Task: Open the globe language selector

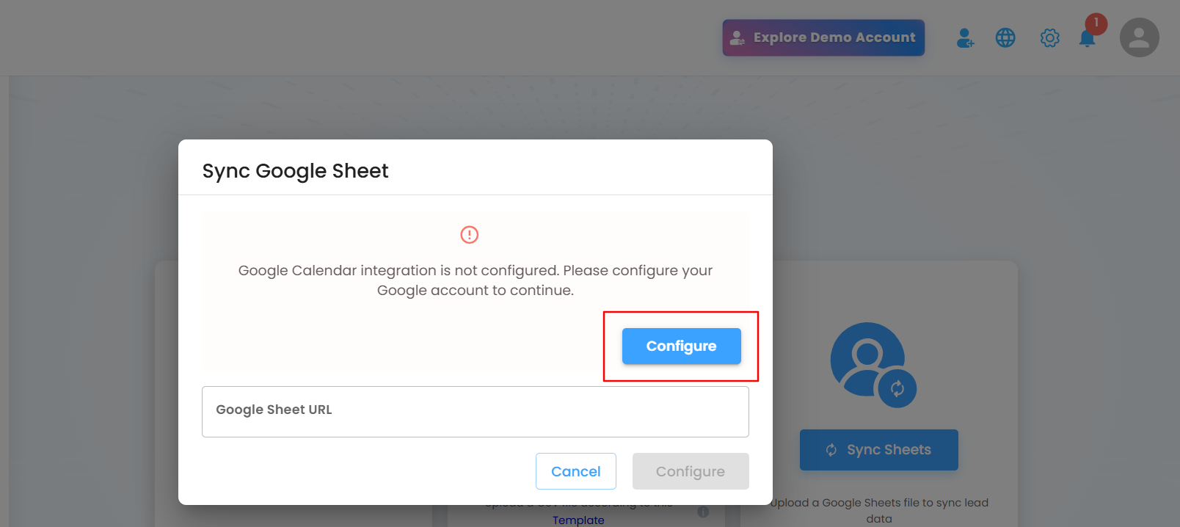Action: [x=1005, y=37]
